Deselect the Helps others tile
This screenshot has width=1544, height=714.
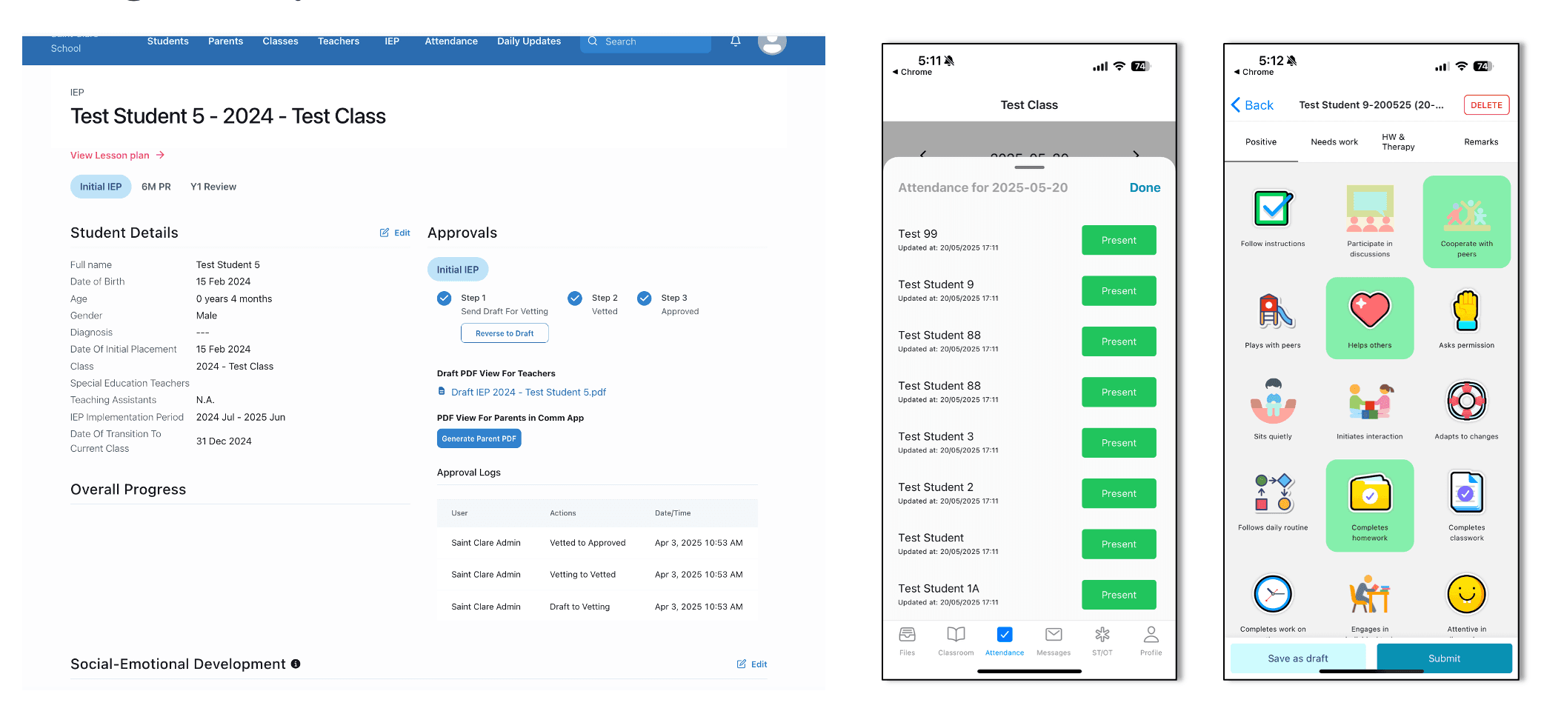(1369, 318)
